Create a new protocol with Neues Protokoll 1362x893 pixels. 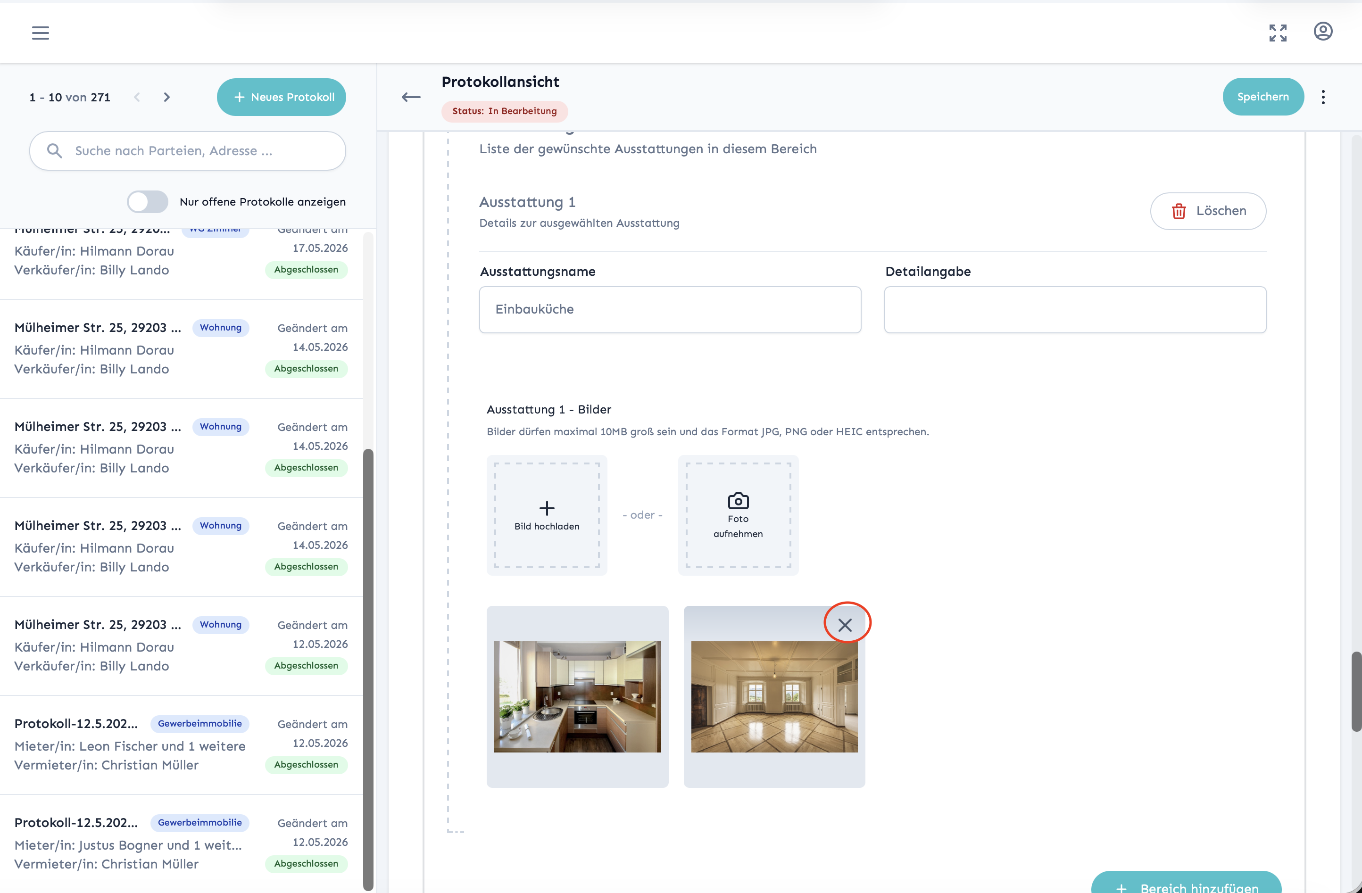click(x=281, y=97)
